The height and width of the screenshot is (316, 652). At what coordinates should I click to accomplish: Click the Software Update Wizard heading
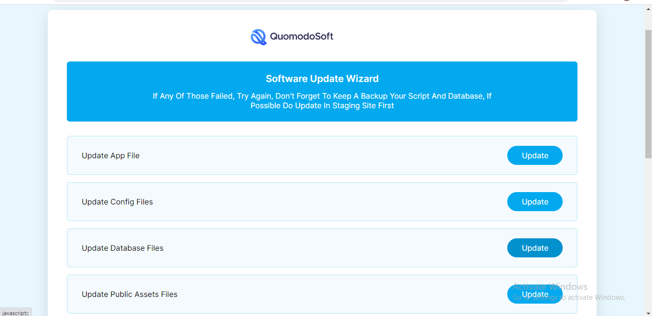point(322,79)
